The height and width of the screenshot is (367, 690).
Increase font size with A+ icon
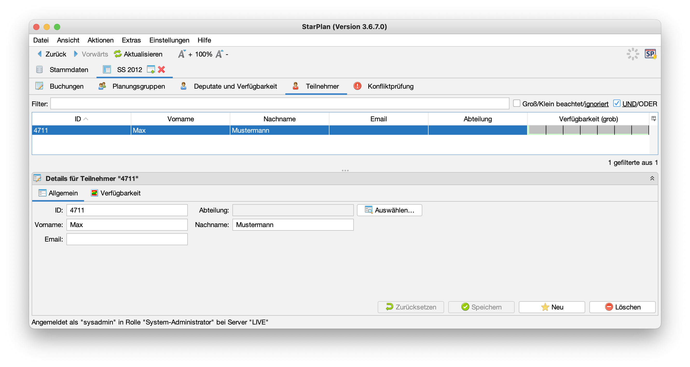[x=182, y=54]
